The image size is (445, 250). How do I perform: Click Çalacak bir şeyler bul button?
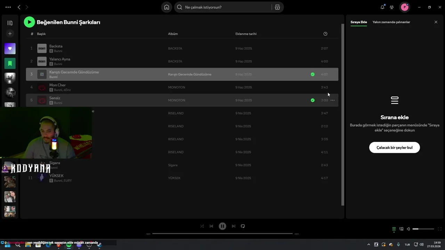click(395, 148)
